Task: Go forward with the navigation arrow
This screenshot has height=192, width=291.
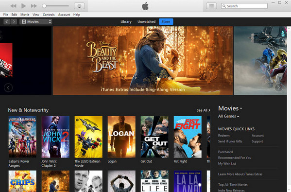Action: coord(14,22)
